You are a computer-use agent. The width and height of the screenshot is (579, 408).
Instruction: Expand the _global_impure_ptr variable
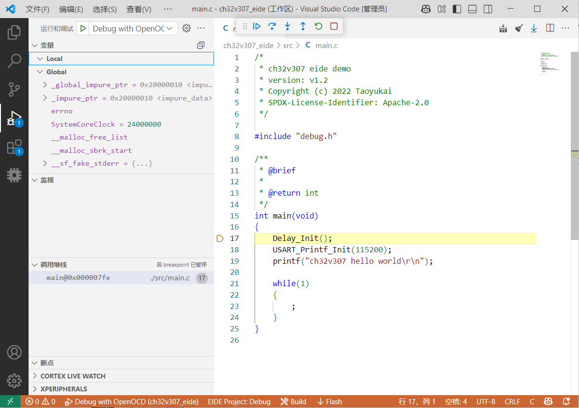(x=45, y=85)
